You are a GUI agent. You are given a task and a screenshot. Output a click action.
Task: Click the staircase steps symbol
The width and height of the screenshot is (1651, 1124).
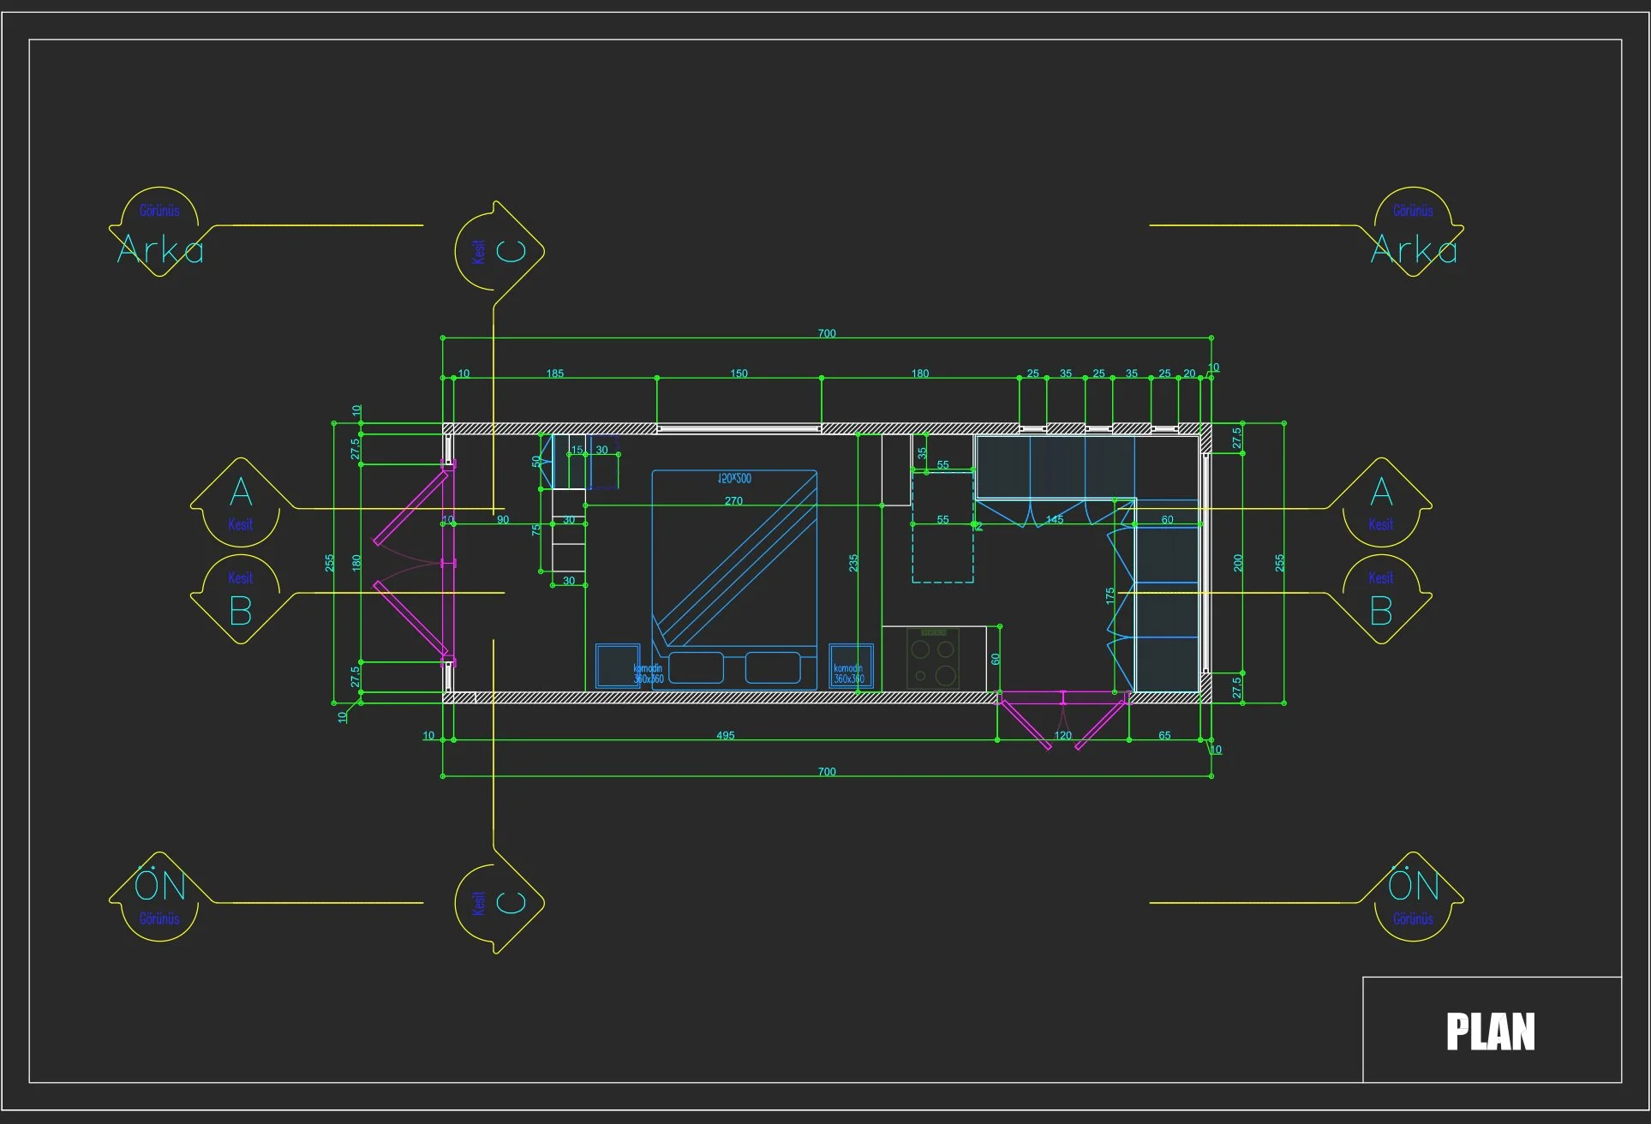click(569, 530)
